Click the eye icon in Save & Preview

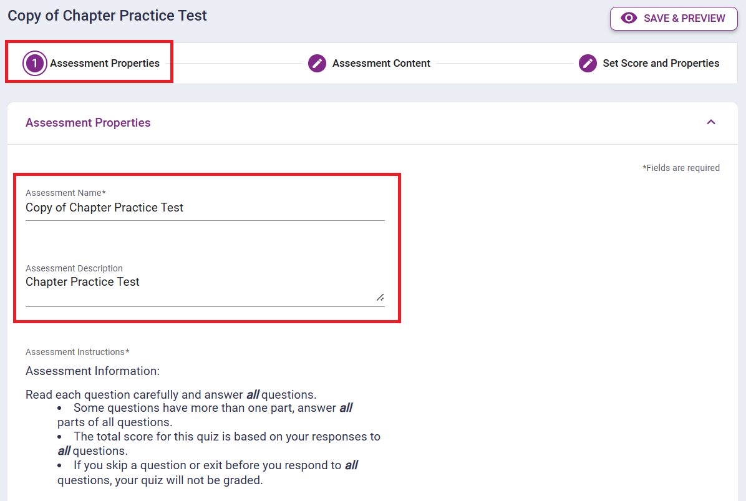[629, 18]
